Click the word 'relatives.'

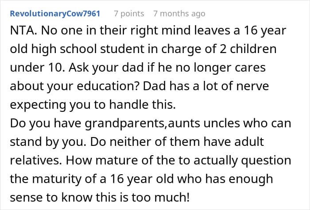click(36, 160)
